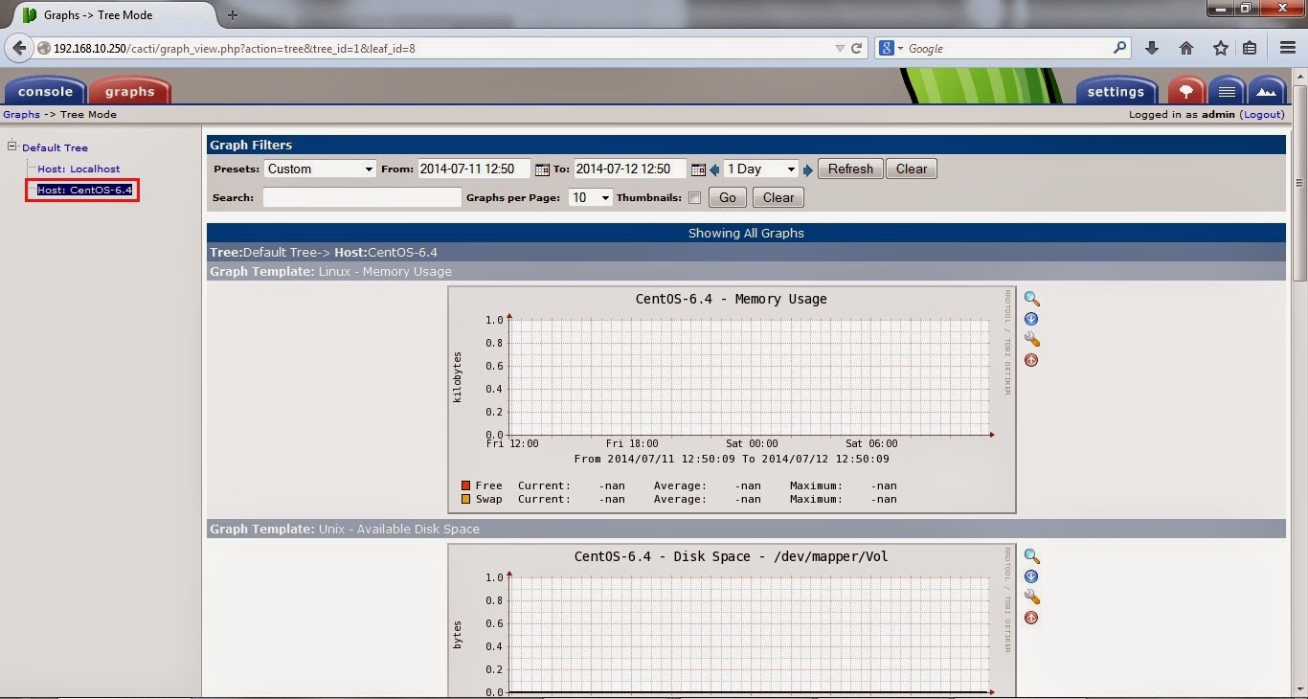Screen dimensions: 1308x699
Task: Open the 1 Day timespan dropdown
Action: pos(761,169)
